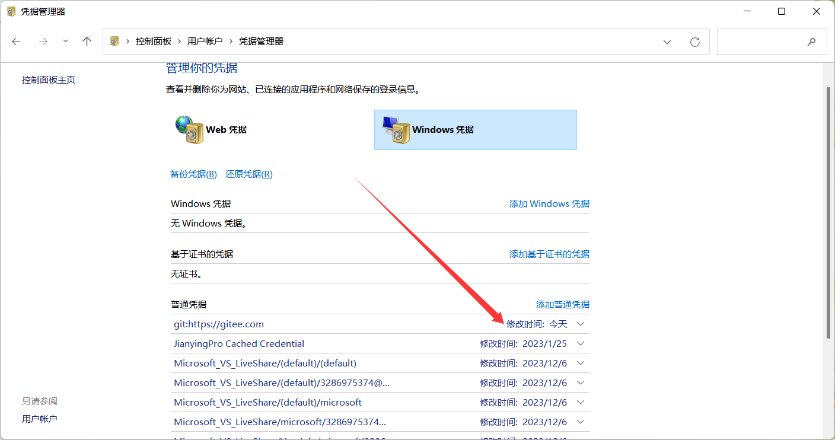This screenshot has width=835, height=440.
Task: Click the title bar credential manager icon
Action: pyautogui.click(x=11, y=11)
